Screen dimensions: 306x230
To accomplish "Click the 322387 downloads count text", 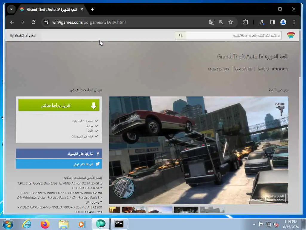I will 243,69.
